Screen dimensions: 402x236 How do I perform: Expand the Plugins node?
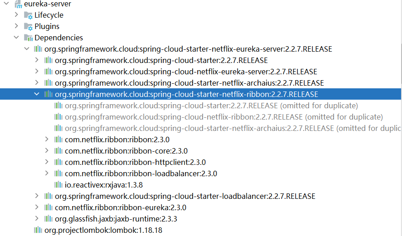click(16, 26)
